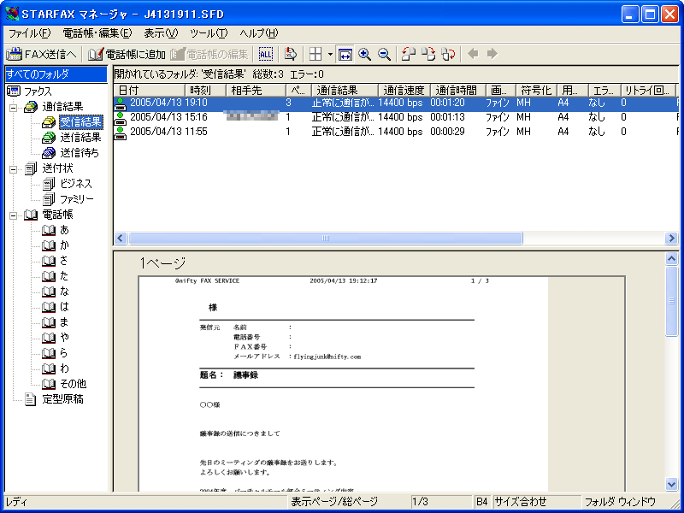
Task: Select the 送信結果 folder
Action: pyautogui.click(x=80, y=138)
